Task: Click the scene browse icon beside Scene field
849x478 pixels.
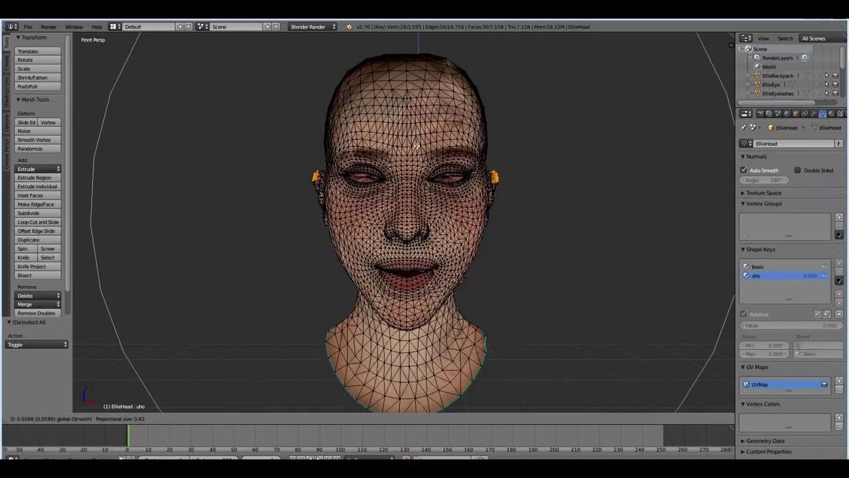Action: pyautogui.click(x=202, y=27)
